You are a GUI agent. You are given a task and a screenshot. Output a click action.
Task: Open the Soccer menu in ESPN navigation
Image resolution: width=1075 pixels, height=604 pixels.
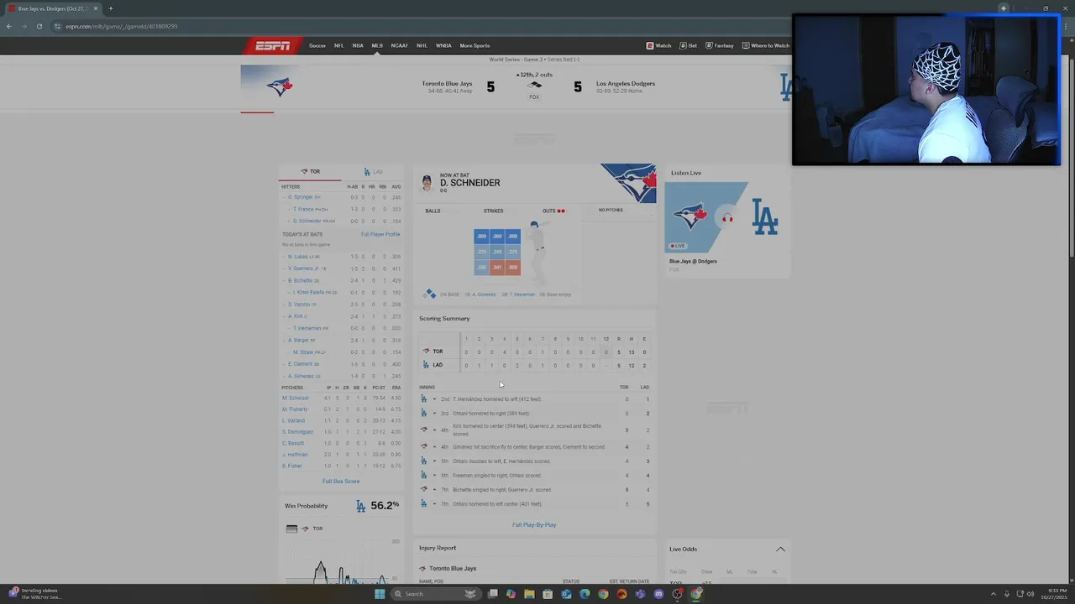(x=317, y=45)
